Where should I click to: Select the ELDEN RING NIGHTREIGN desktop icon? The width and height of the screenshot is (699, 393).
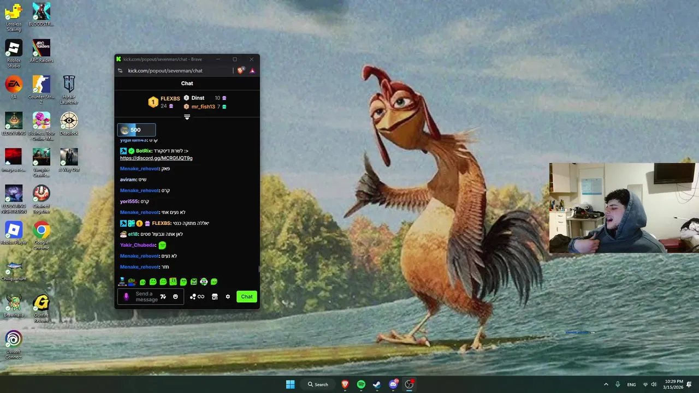tap(14, 199)
